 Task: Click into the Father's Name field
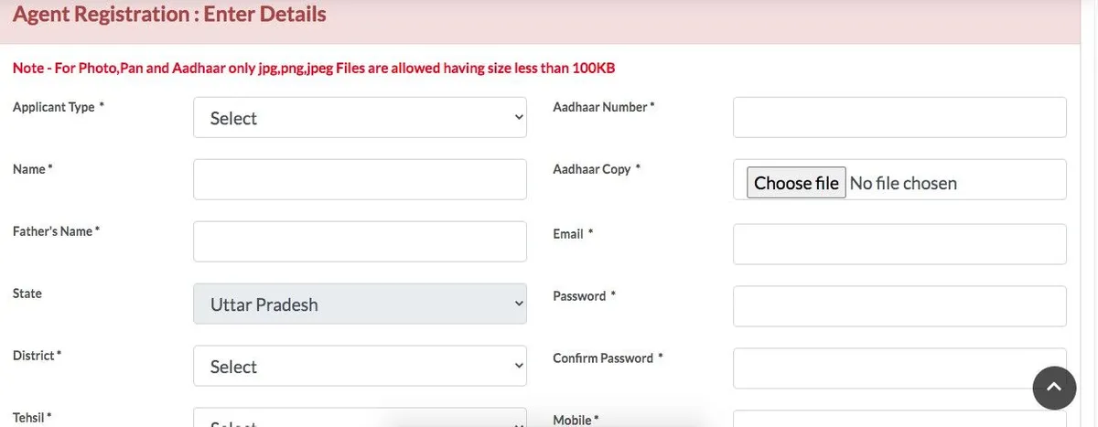click(x=360, y=242)
